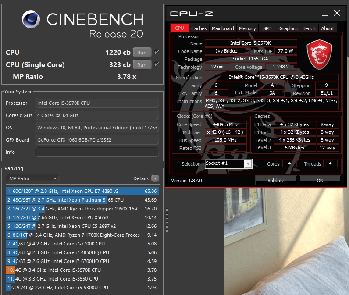Click the CPU-Z title logo

click(x=192, y=14)
